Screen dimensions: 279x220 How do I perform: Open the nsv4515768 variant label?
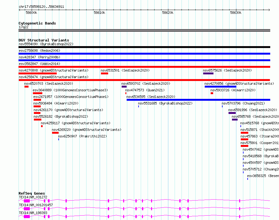click(x=260, y=123)
